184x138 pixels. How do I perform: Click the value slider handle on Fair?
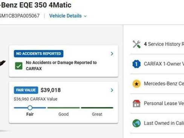pyautogui.click(x=30, y=108)
